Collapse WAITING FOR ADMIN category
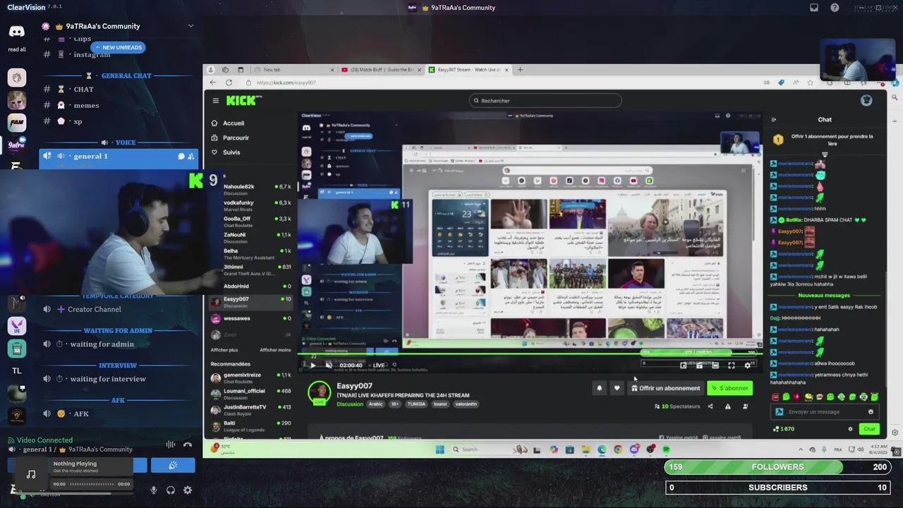 coord(118,330)
